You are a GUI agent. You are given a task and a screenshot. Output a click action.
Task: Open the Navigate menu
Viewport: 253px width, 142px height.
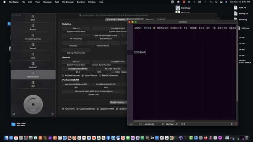(x=47, y=2)
